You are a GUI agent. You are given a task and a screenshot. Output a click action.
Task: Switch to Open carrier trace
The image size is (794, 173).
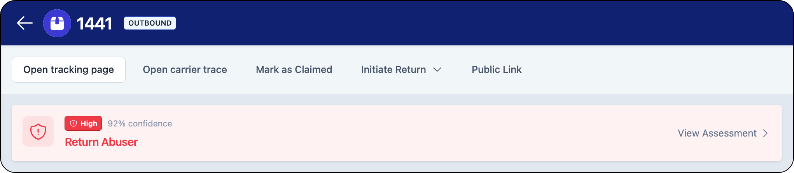(185, 70)
